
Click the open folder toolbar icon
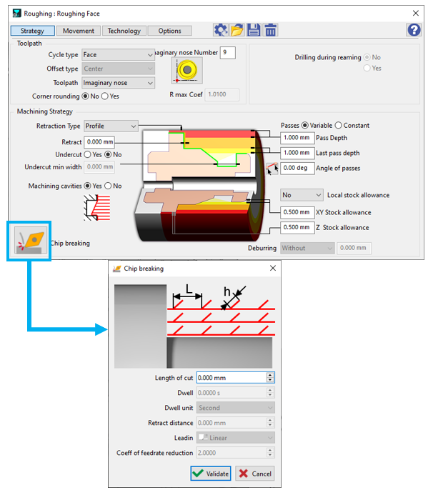[237, 30]
